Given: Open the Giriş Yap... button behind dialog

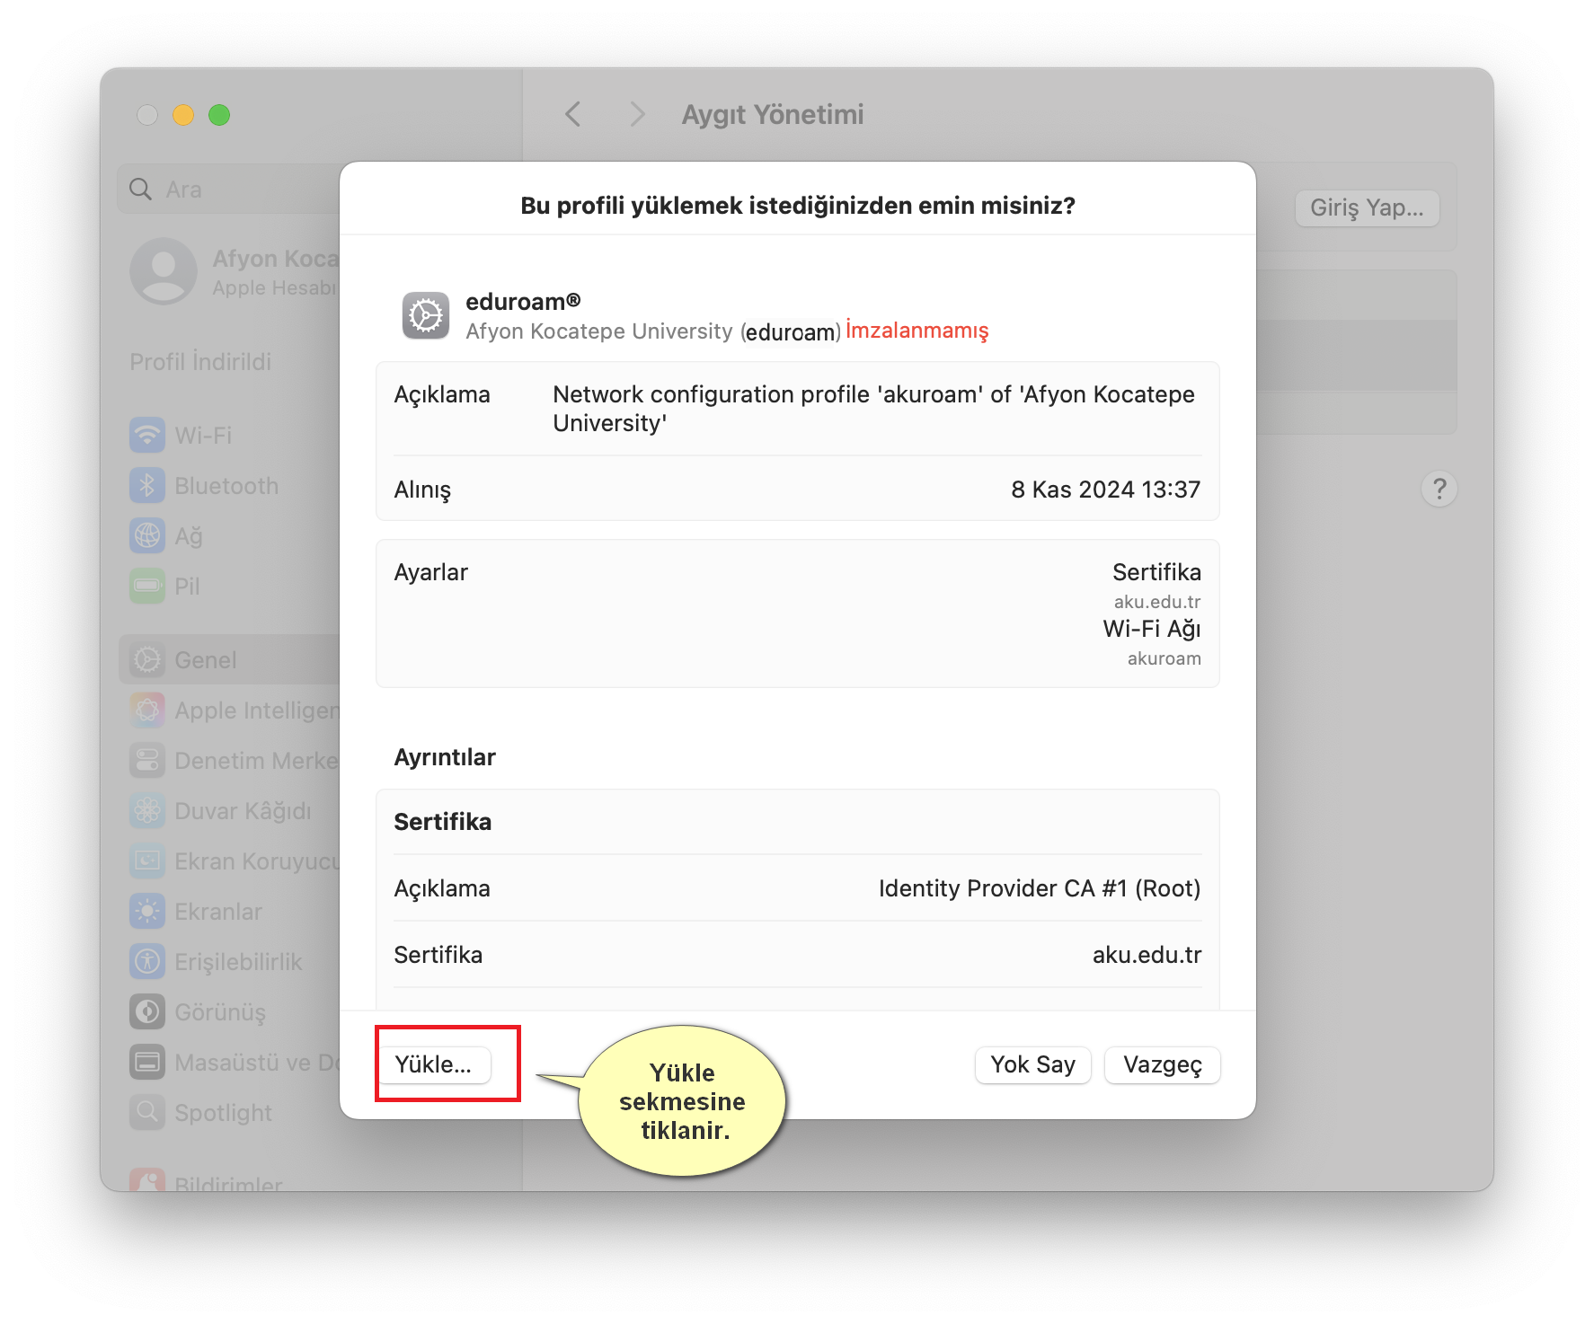Looking at the screenshot, I should pos(1367,207).
